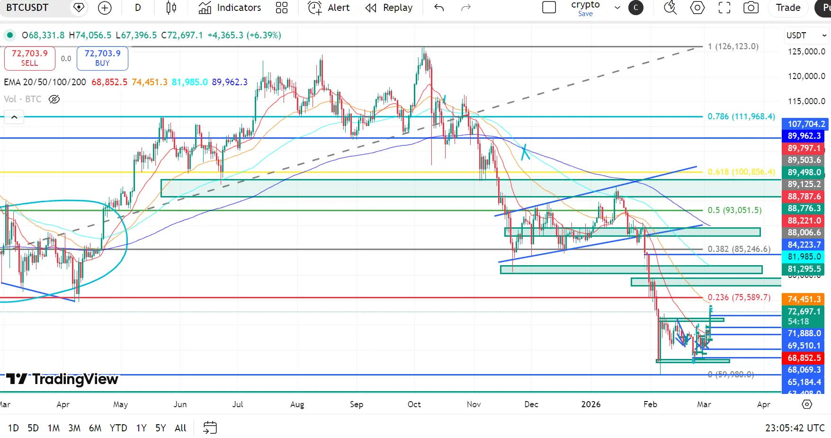
Task: Click the red EMA 20 value 68,852.5
Action: 109,82
